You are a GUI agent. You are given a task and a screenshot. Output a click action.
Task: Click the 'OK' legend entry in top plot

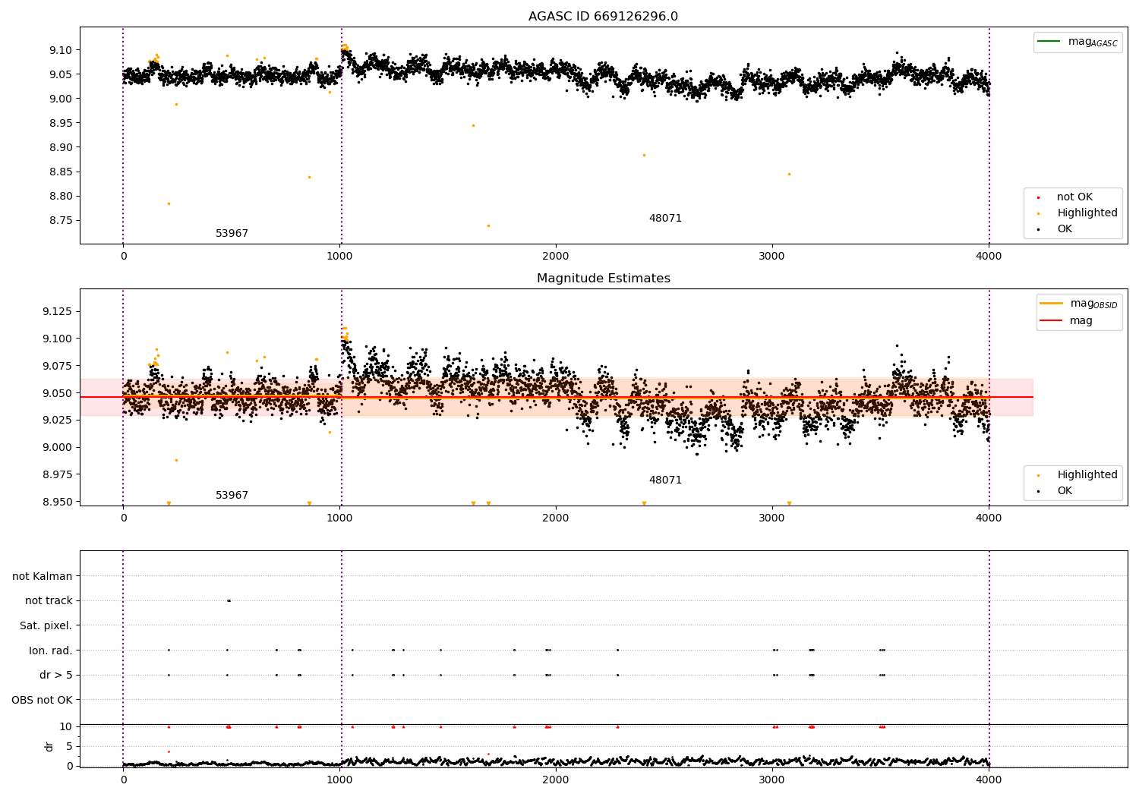coord(1065,229)
